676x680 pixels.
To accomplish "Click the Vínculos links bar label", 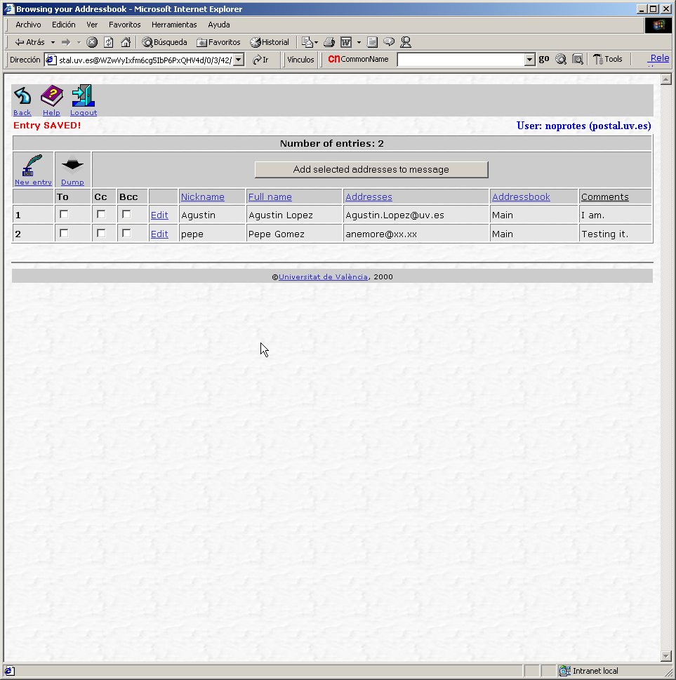I will 300,60.
